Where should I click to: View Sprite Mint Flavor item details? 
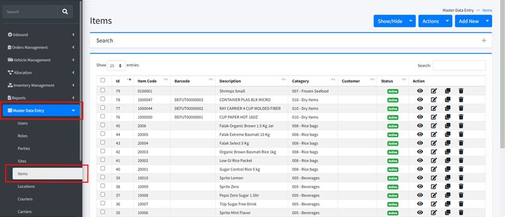pos(420,212)
